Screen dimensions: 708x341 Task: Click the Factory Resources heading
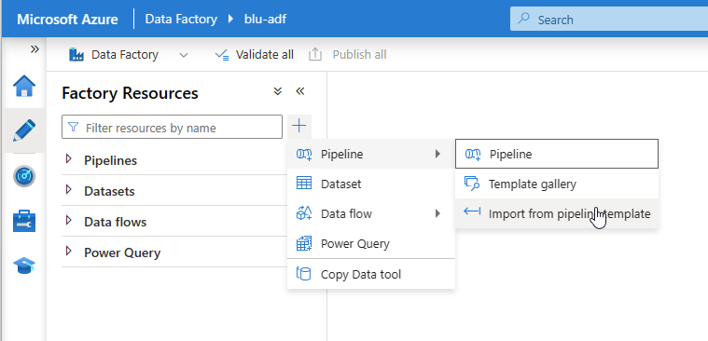coord(130,93)
